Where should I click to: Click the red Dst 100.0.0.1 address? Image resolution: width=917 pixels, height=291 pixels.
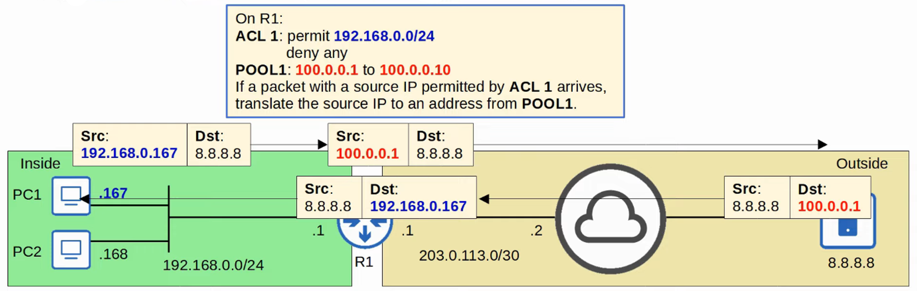829,206
